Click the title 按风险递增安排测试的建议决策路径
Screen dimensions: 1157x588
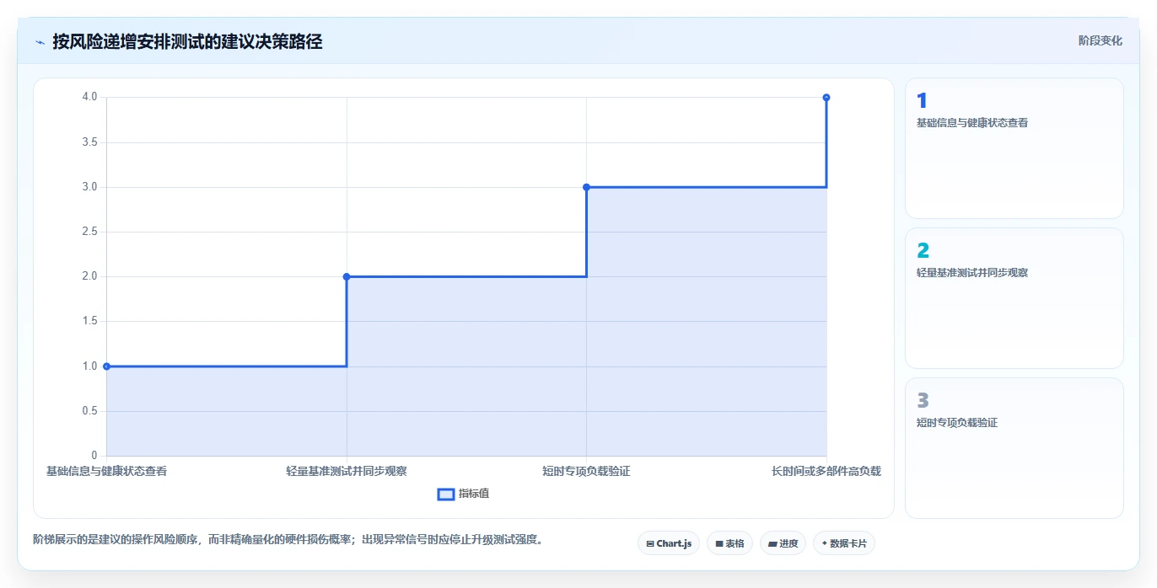187,41
